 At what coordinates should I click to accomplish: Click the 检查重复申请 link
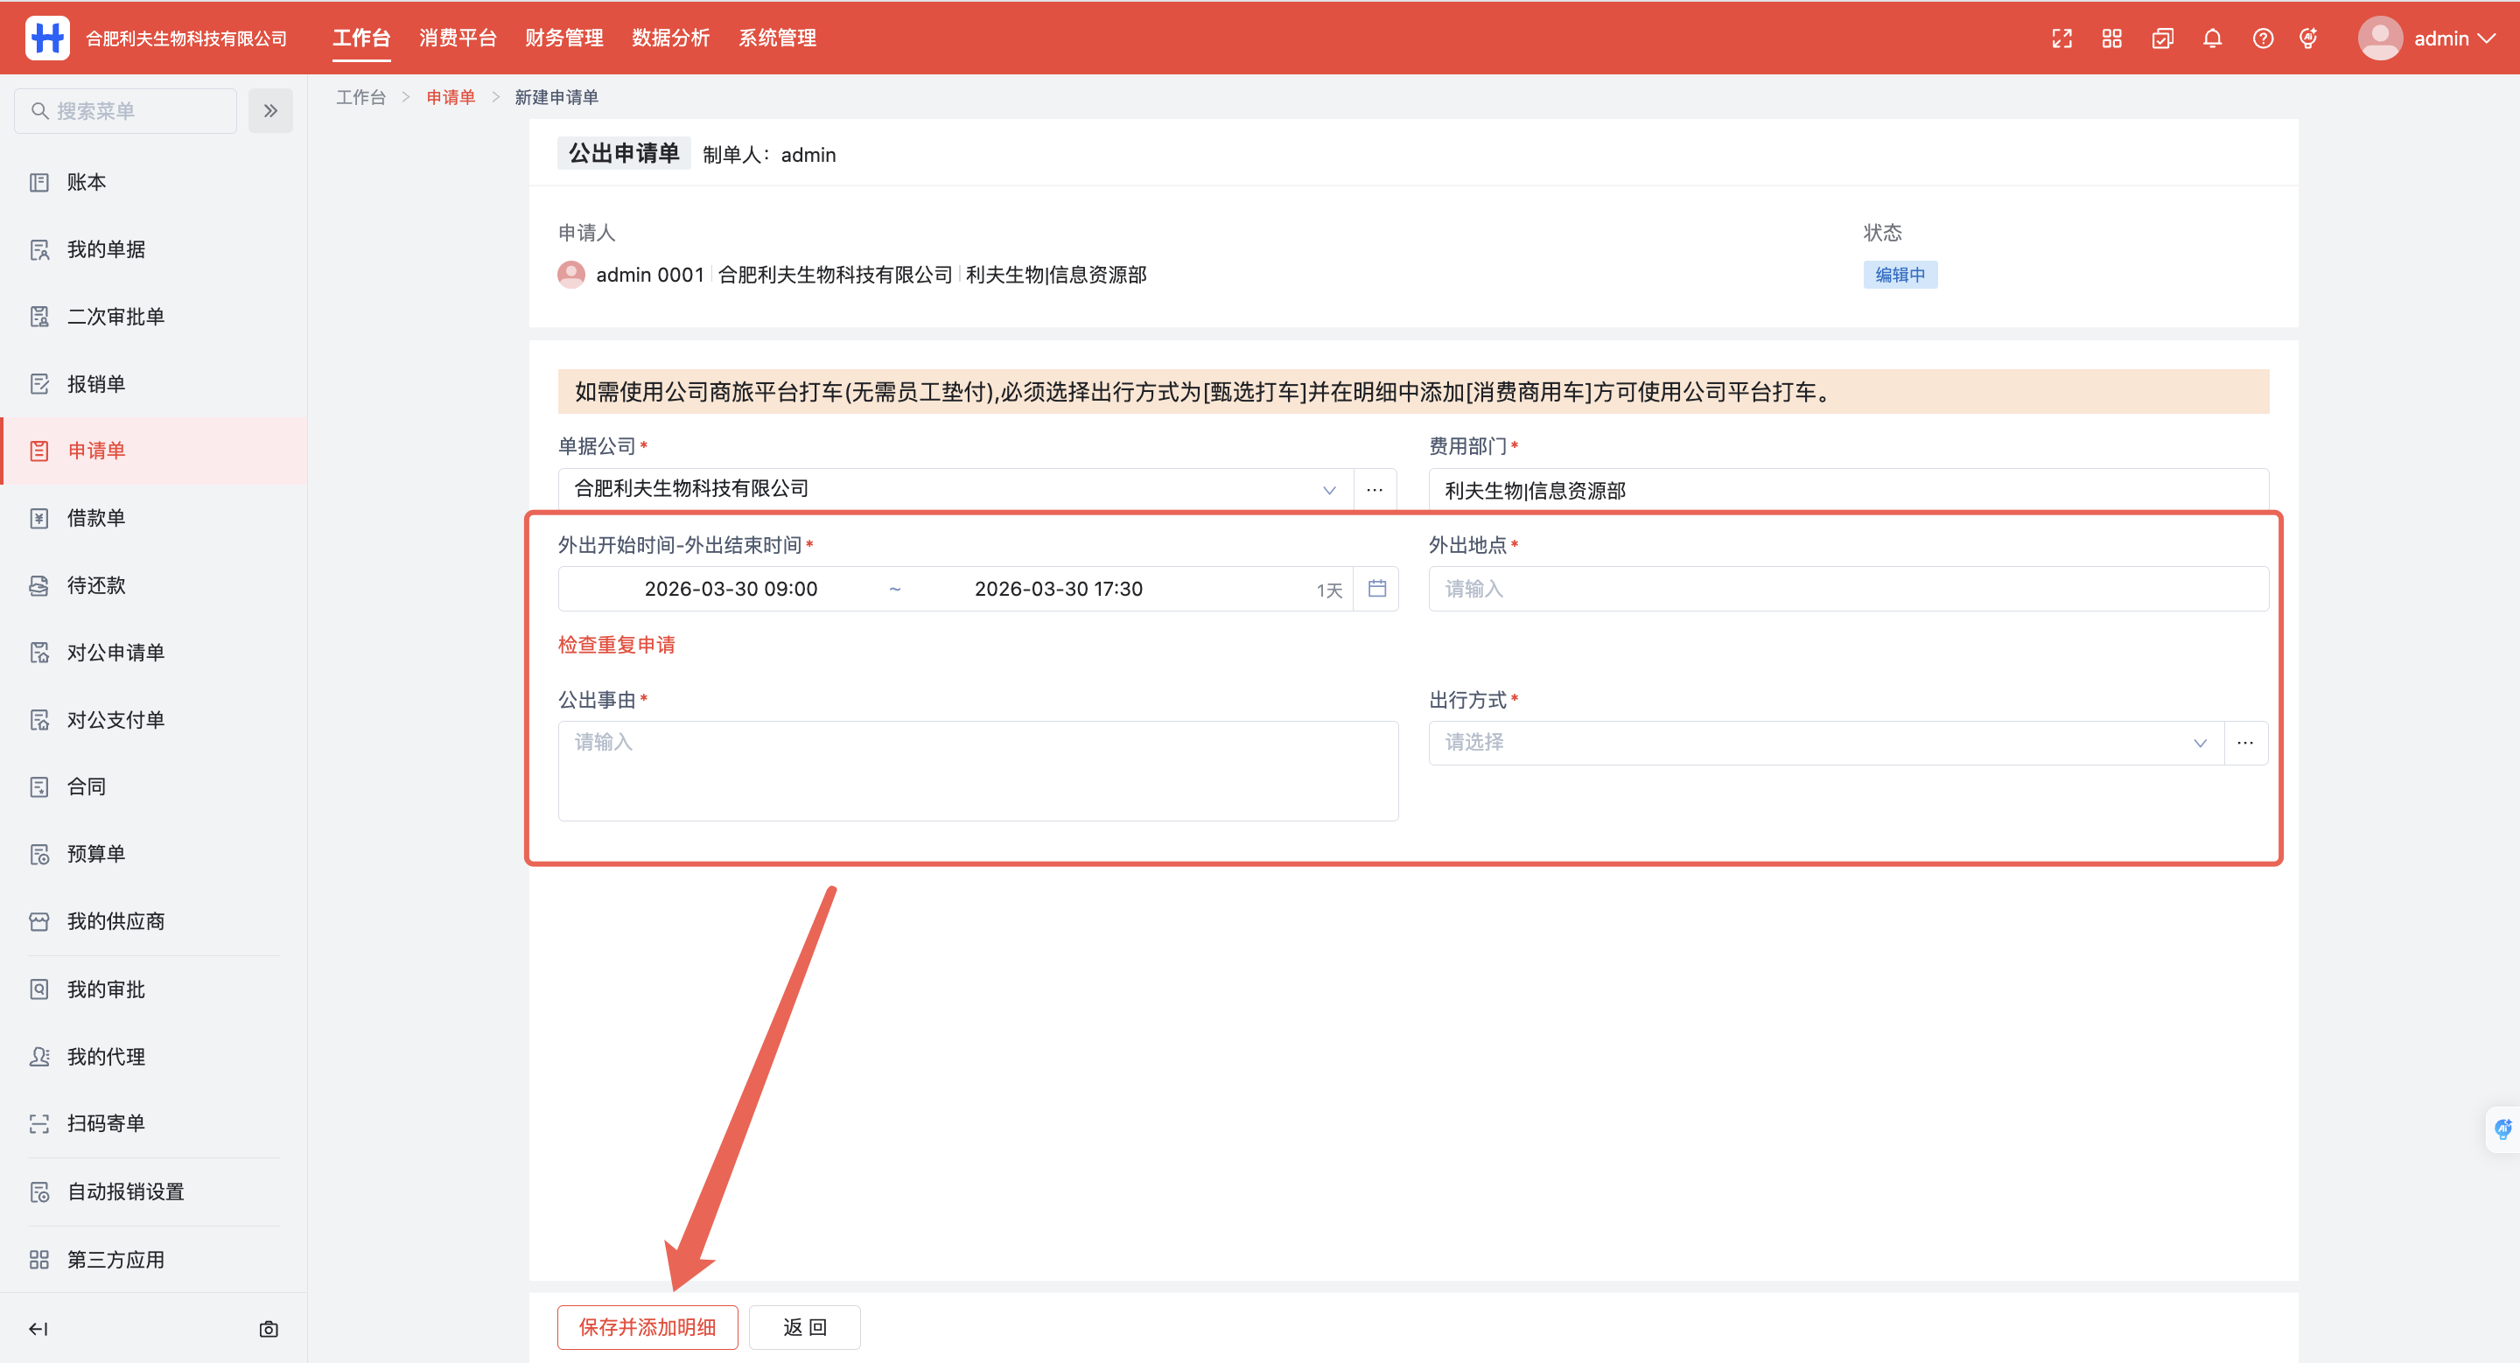pos(616,645)
